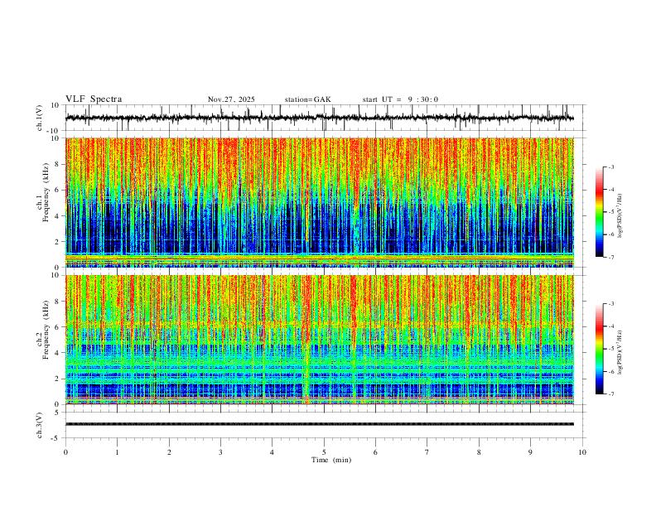Click the time axis tick label "2"
This screenshot has width=656, height=507.
coord(169,452)
